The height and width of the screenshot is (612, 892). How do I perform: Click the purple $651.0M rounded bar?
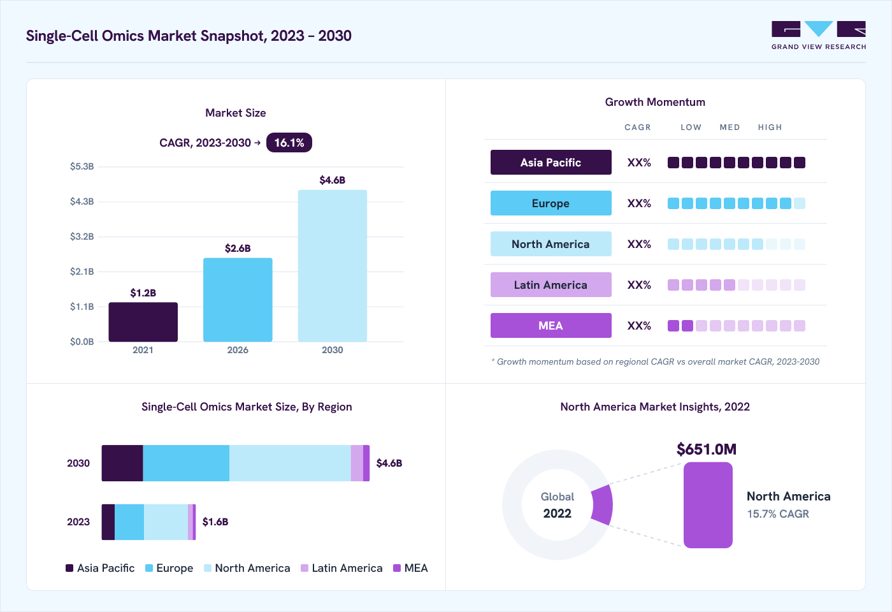click(x=708, y=505)
